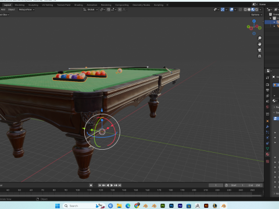This screenshot has width=279, height=209.
Task: Switch to the UV Editing workspace tab
Action: coord(48,5)
